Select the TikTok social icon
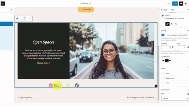Viewport: 189px width, 106px height. (77, 85)
